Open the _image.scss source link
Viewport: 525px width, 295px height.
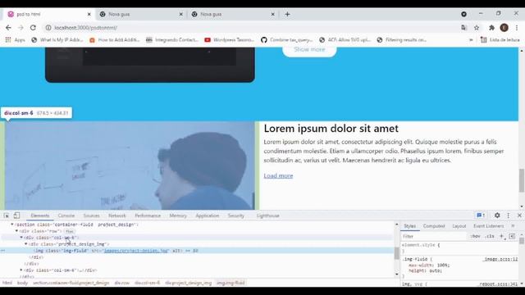click(500, 259)
